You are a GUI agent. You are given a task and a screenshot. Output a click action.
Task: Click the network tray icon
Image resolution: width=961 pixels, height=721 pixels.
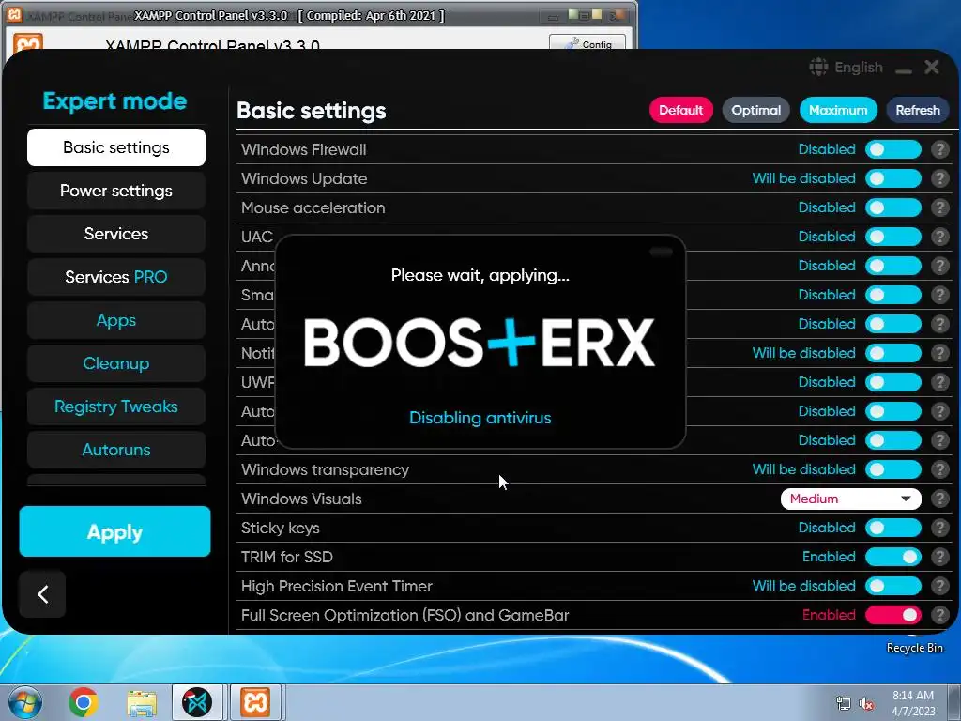[x=844, y=704]
